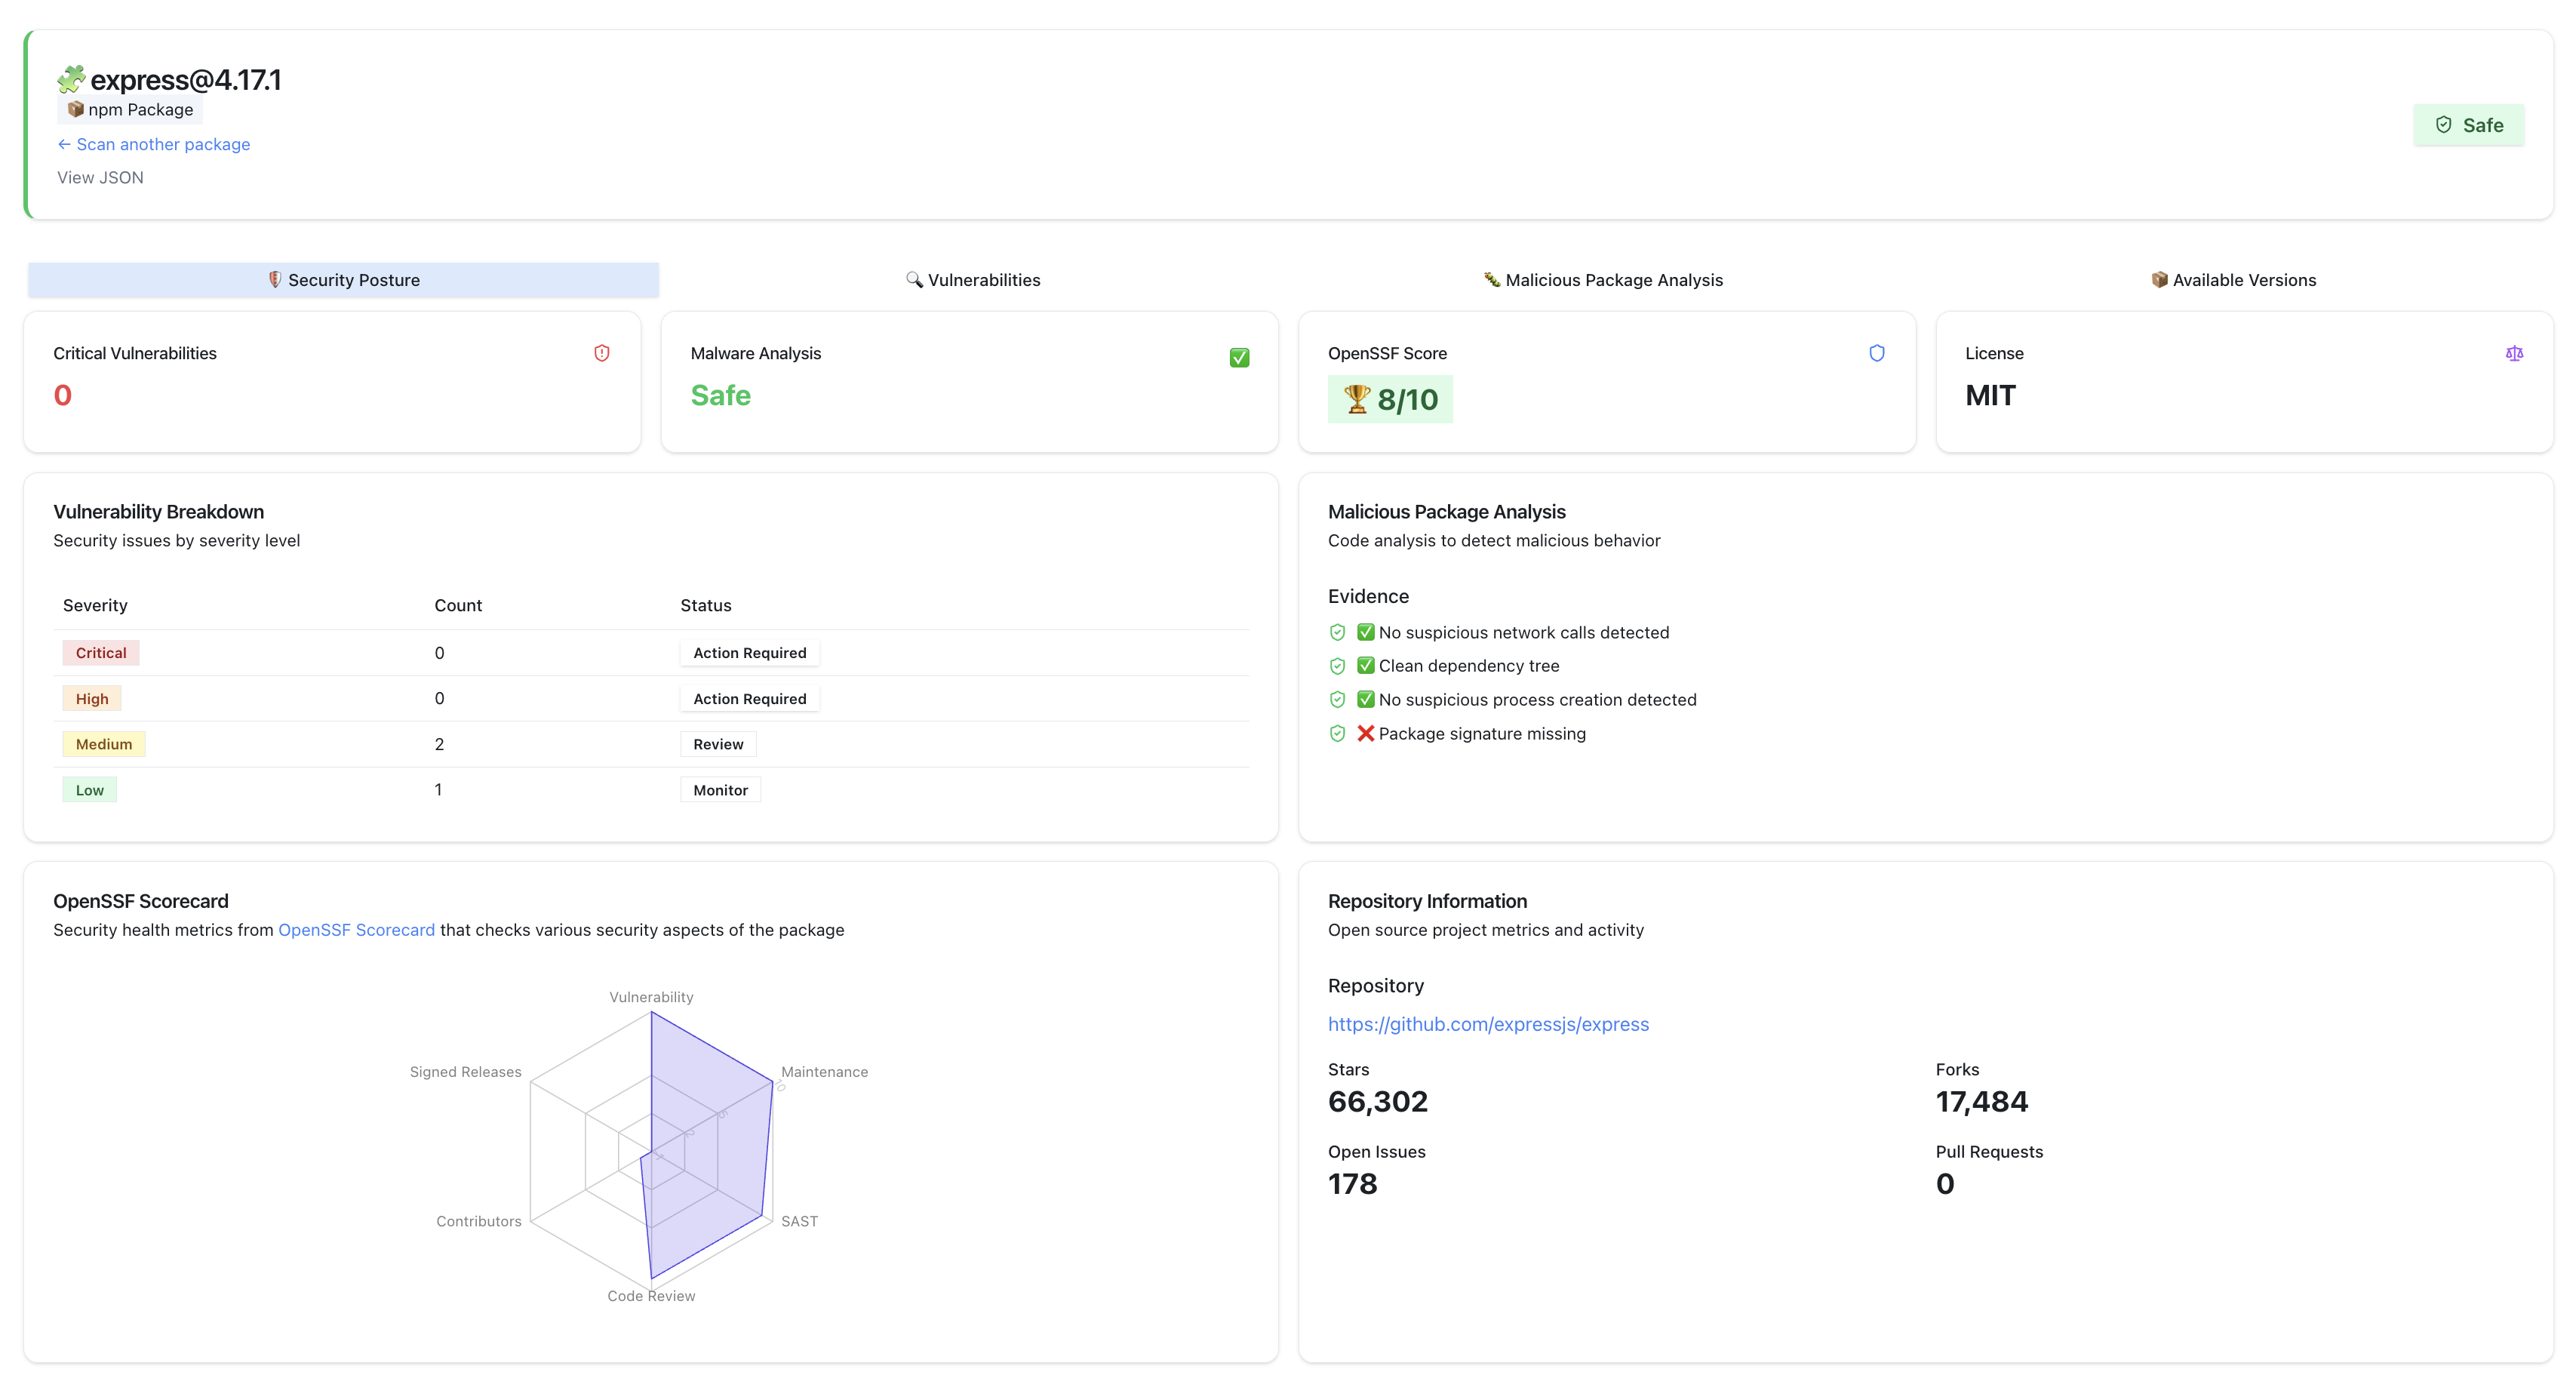The image size is (2576, 1375).
Task: Select the Security Posture tab
Action: [343, 280]
